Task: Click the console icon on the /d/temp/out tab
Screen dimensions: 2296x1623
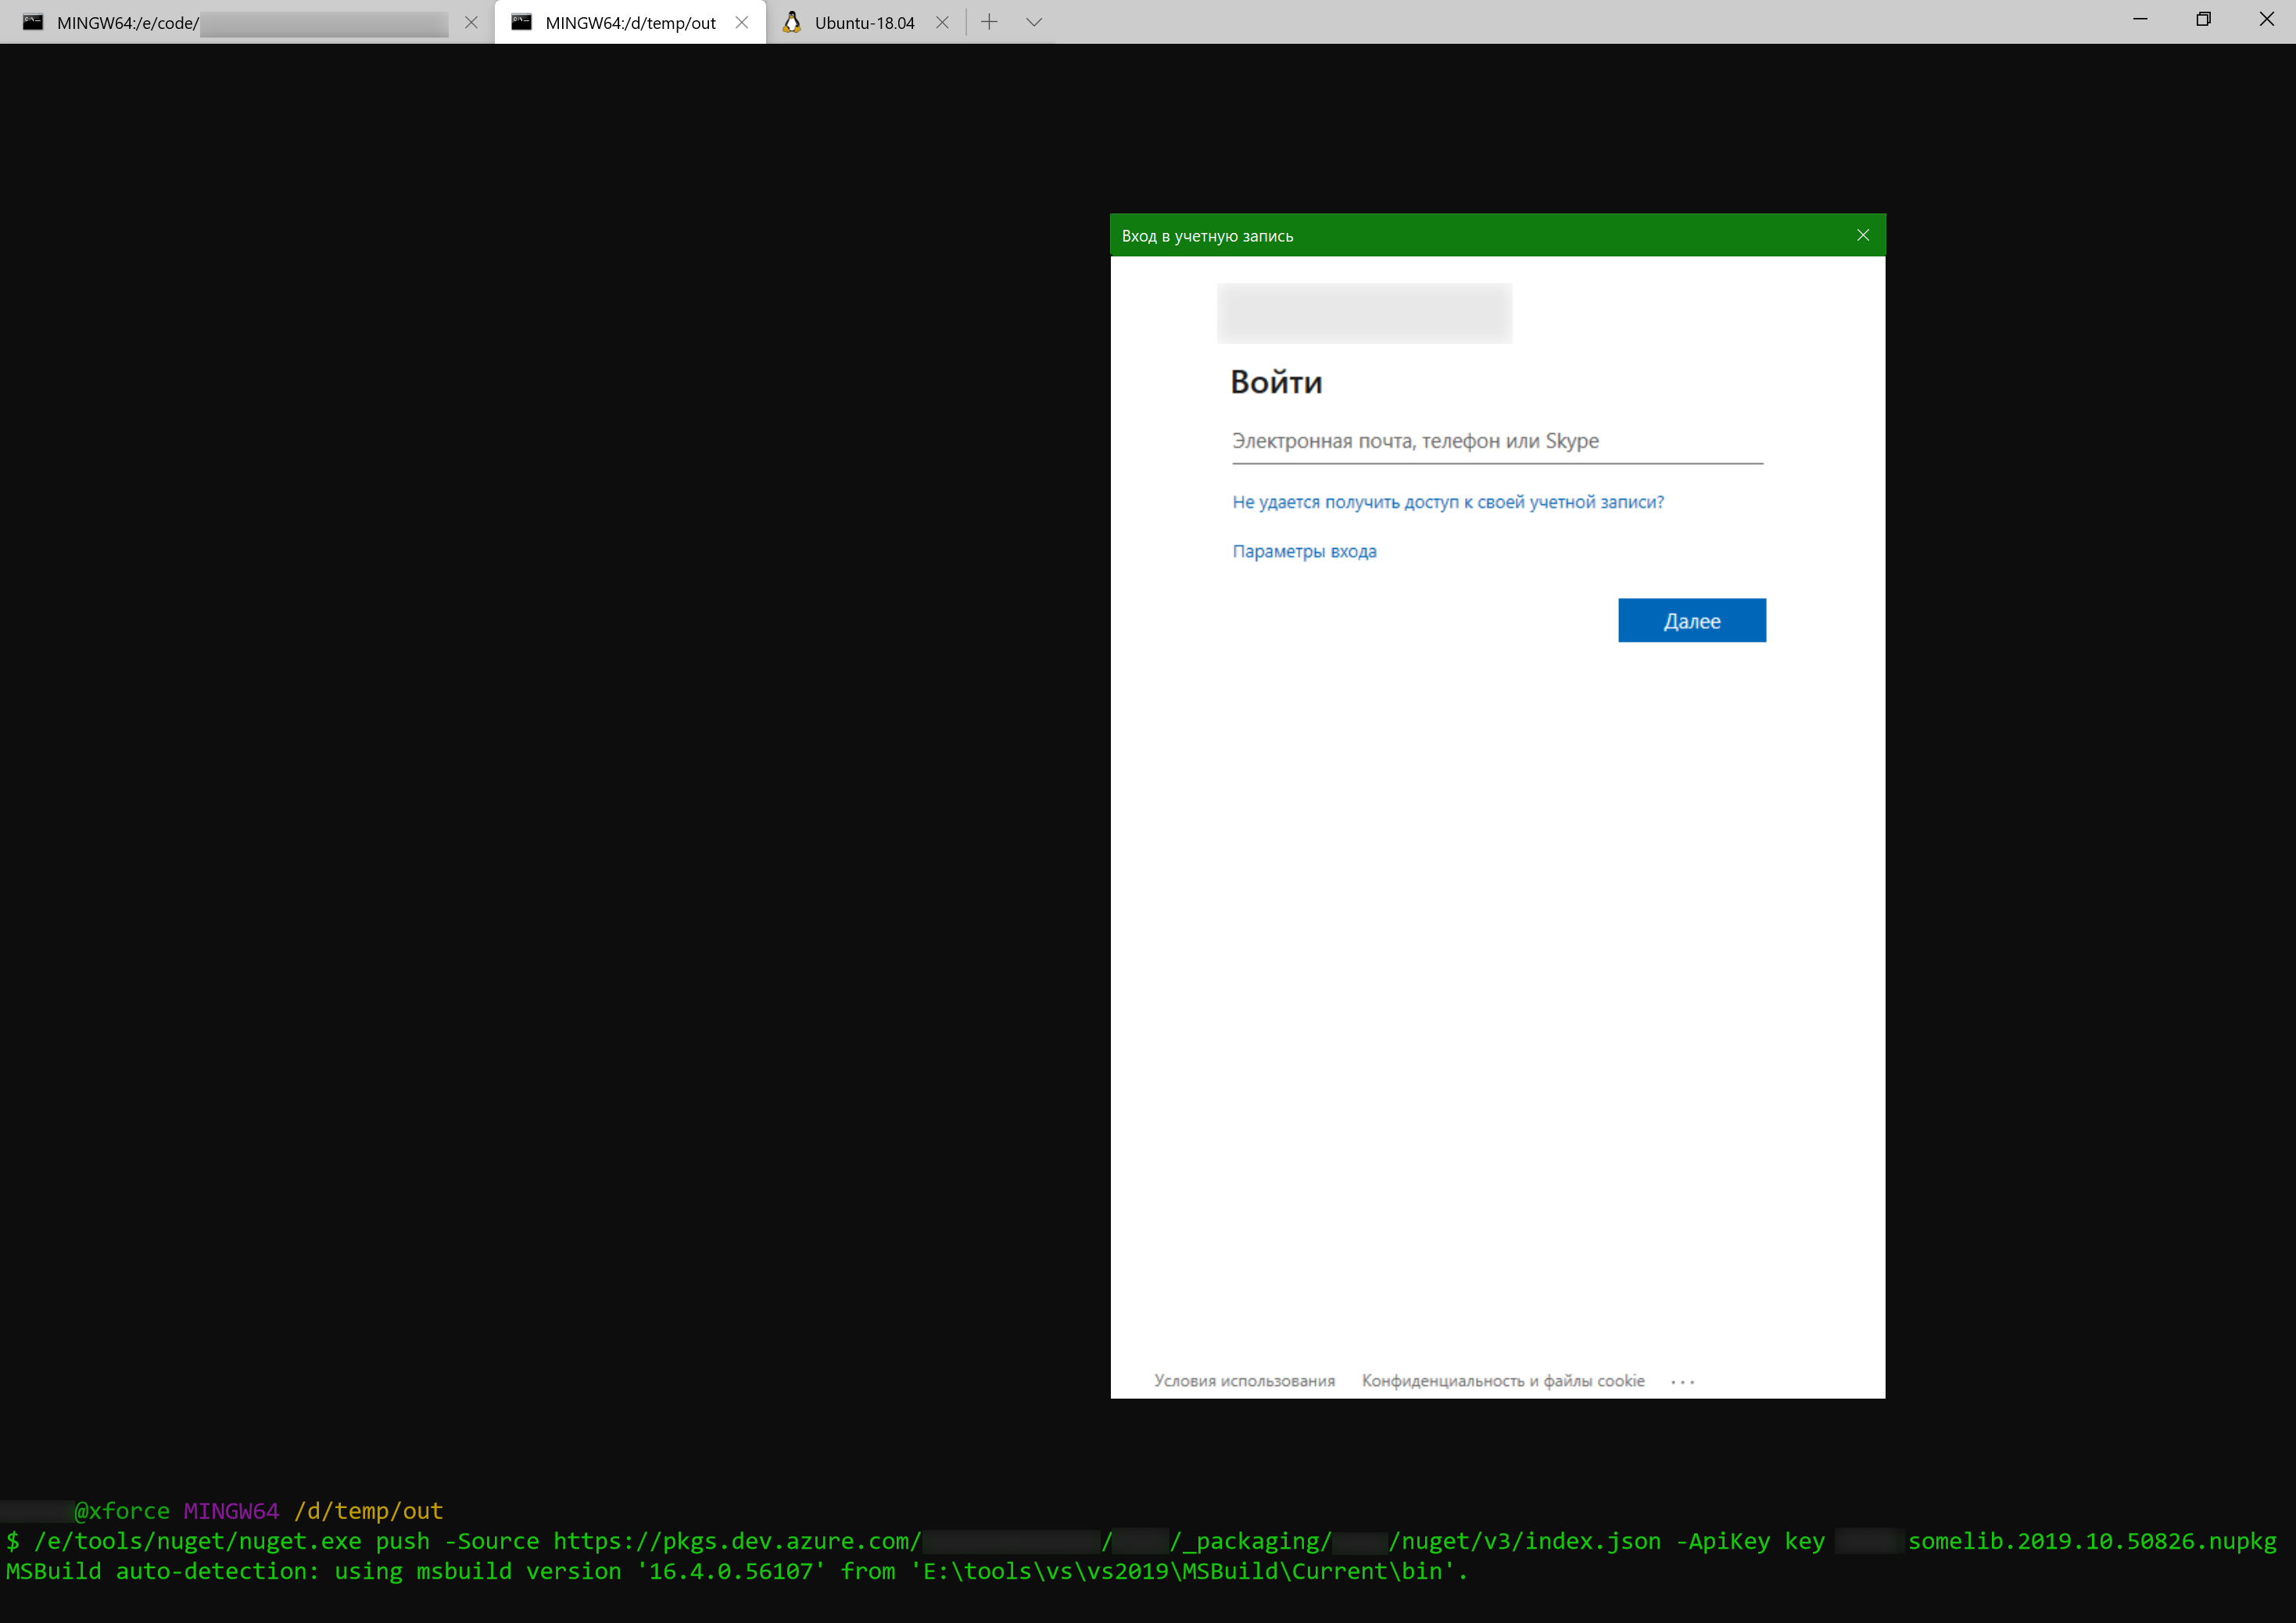Action: (521, 22)
